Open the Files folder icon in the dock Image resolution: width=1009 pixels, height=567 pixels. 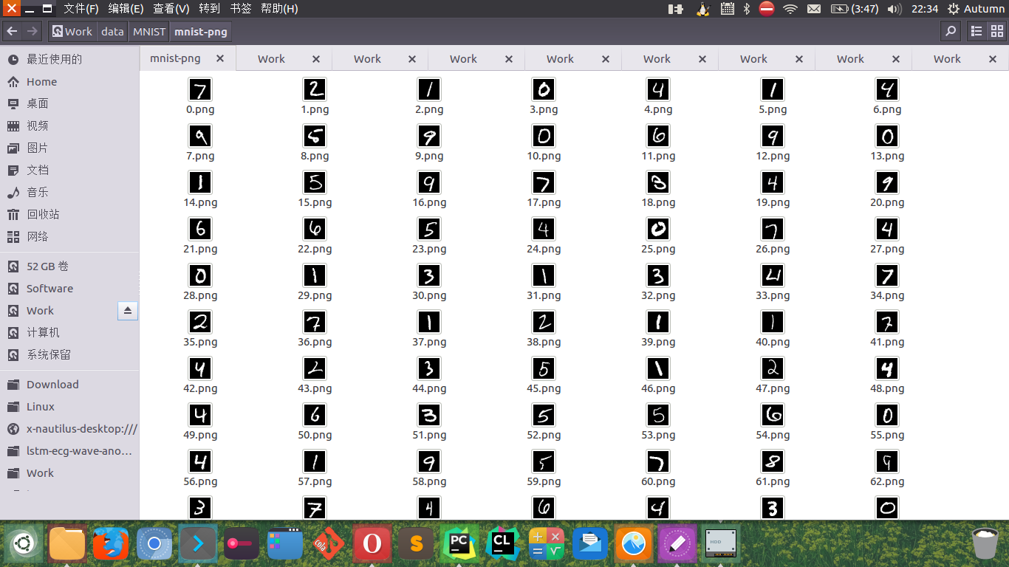67,544
